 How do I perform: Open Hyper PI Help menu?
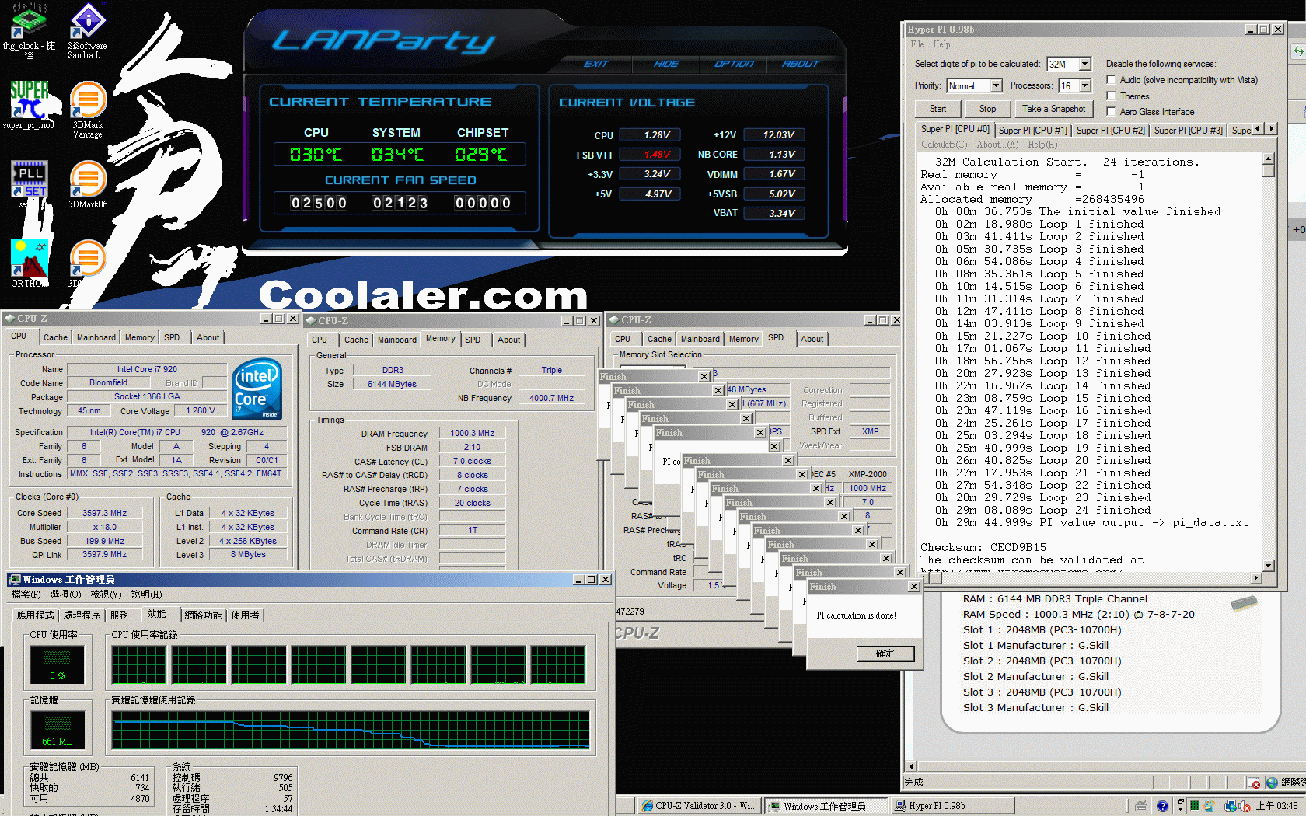(x=941, y=44)
